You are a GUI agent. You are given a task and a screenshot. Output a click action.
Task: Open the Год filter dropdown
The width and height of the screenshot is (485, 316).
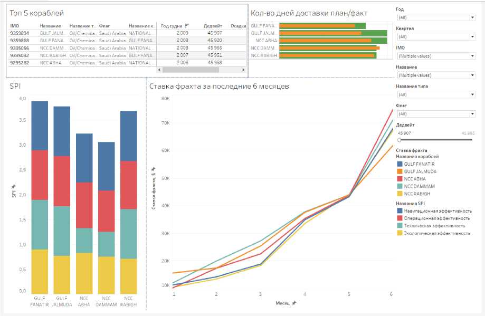436,17
